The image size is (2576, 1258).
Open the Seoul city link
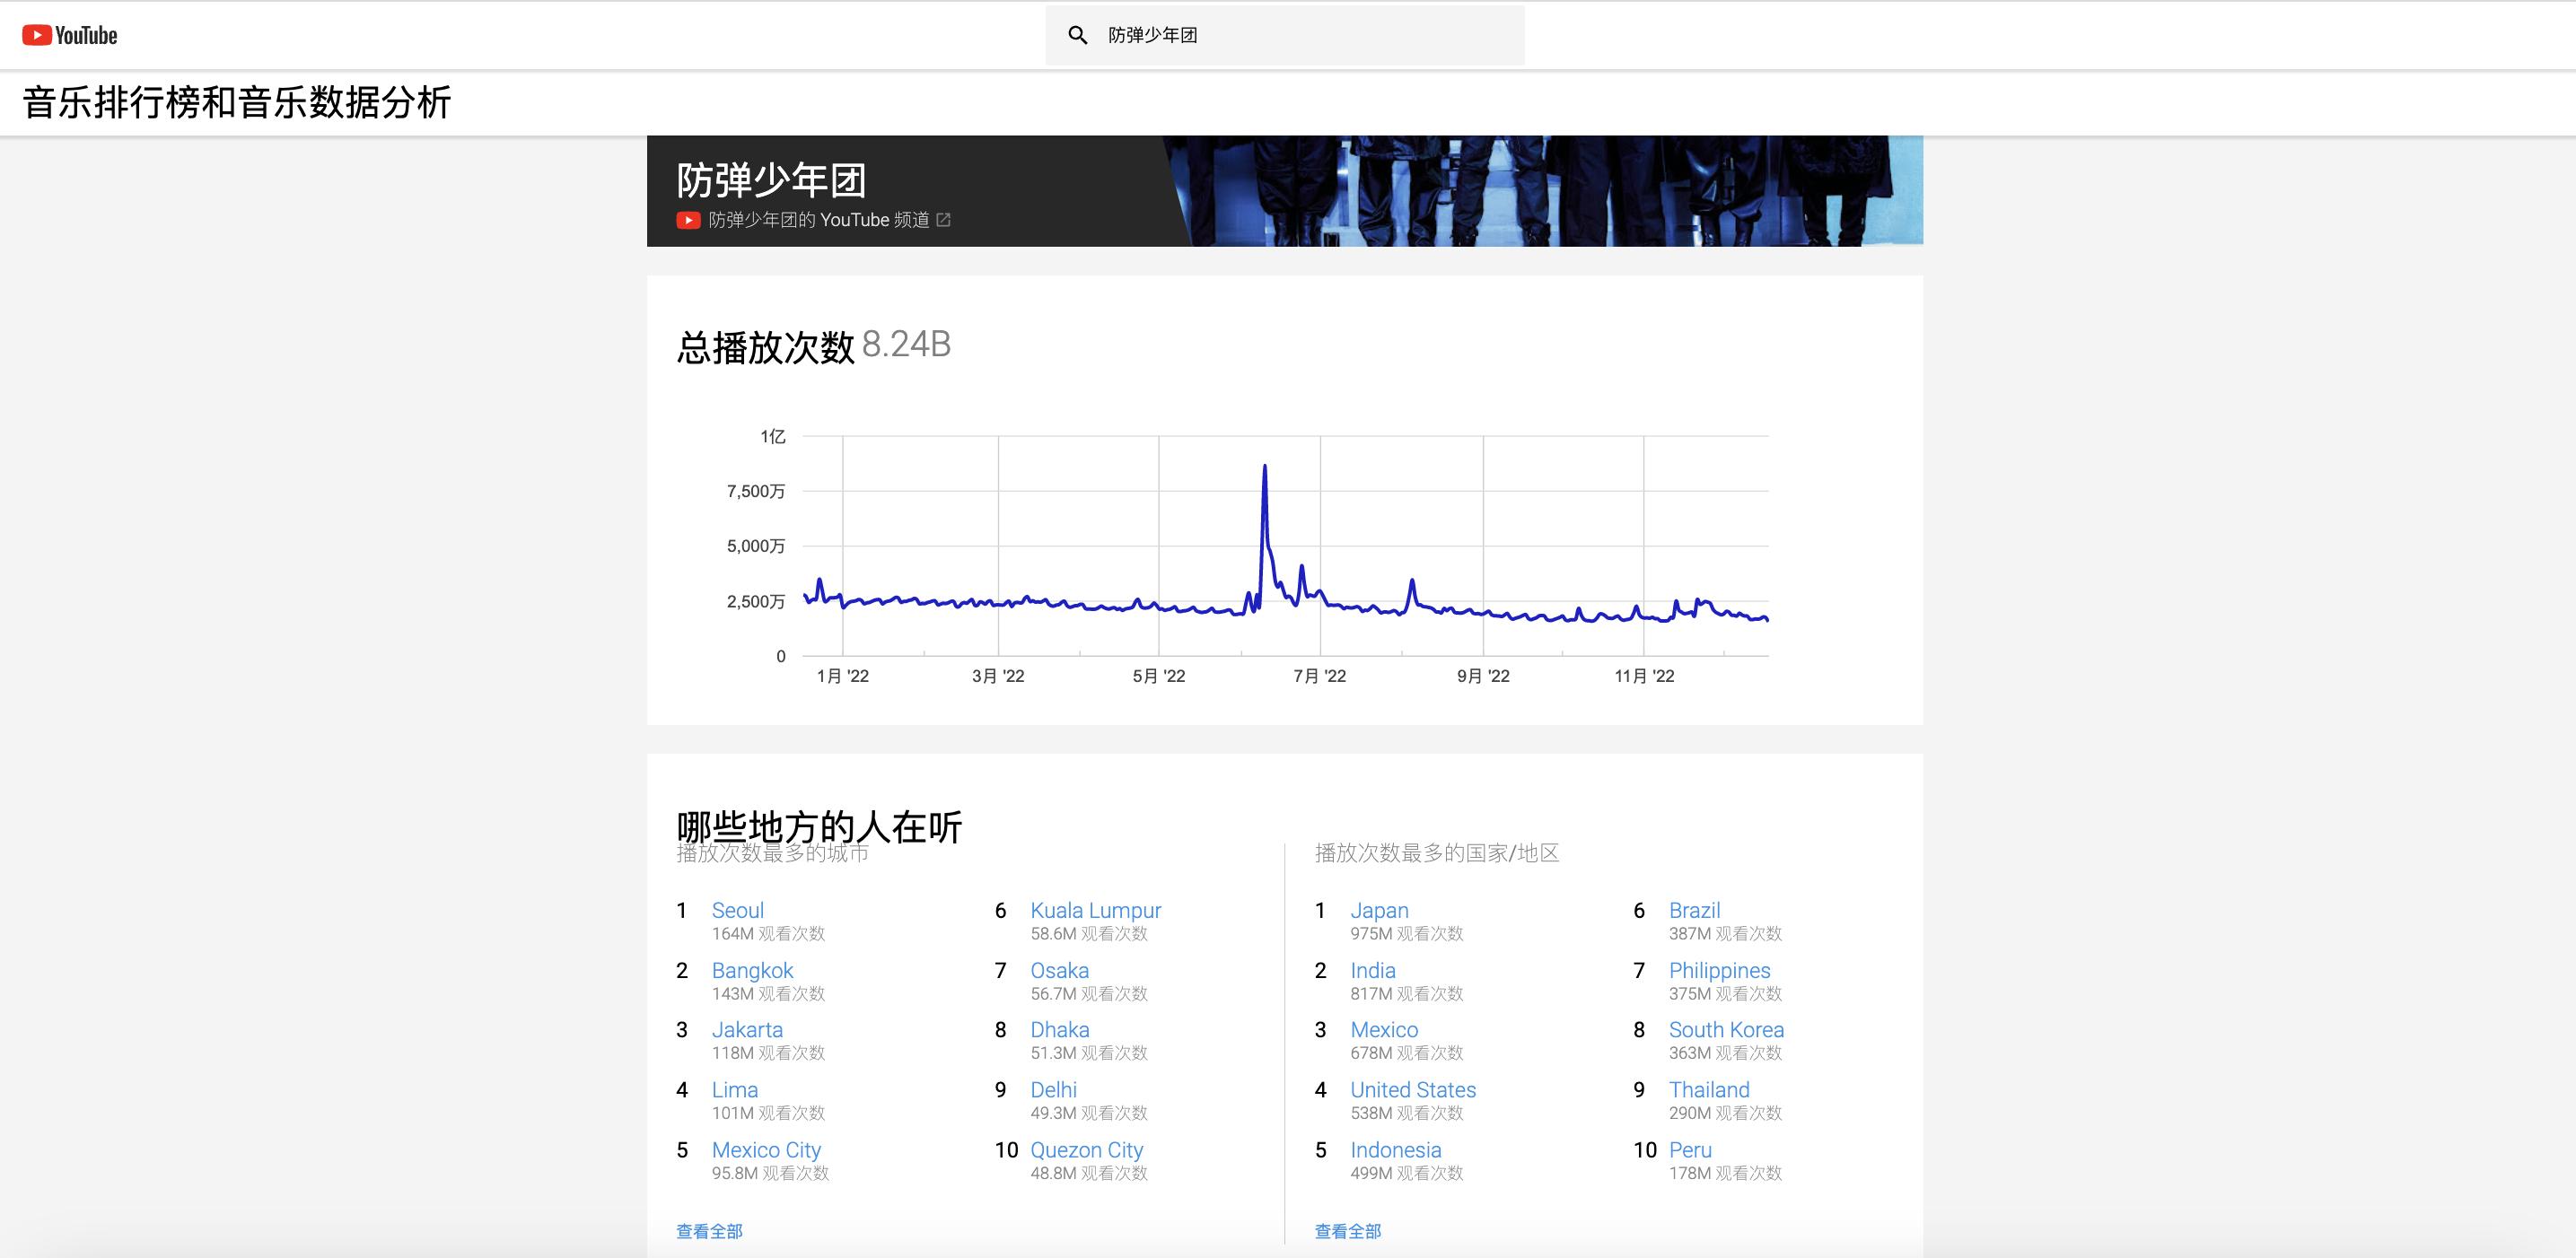[x=737, y=910]
